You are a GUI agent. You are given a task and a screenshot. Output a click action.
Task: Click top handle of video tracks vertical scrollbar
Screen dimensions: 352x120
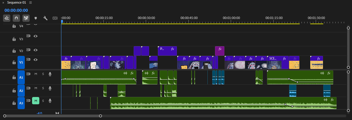tap(348, 28)
